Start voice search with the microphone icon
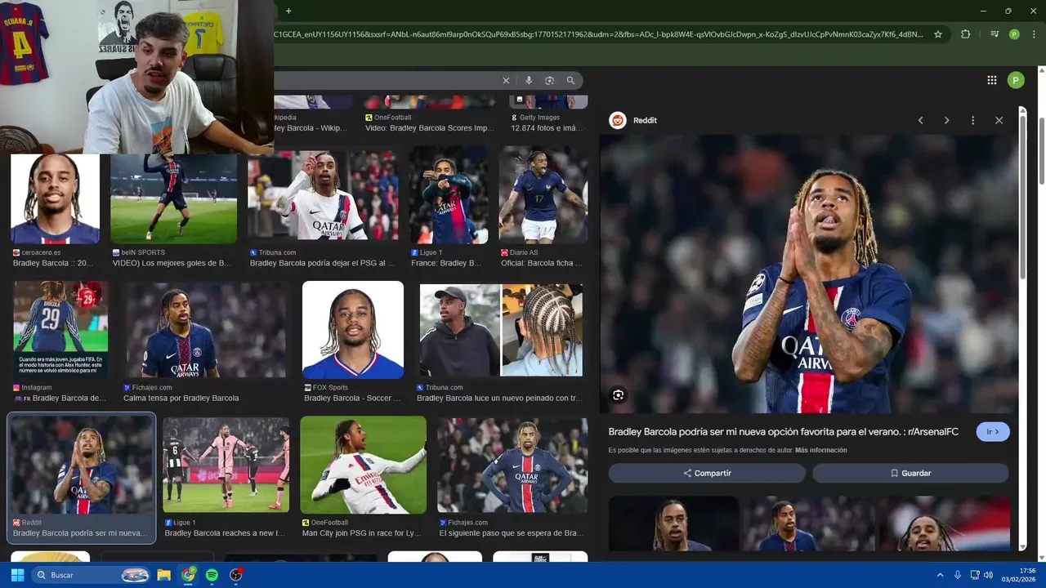 coord(529,80)
